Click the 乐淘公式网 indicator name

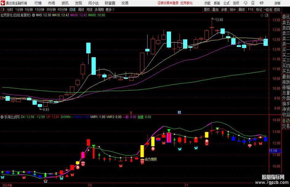point(12,117)
